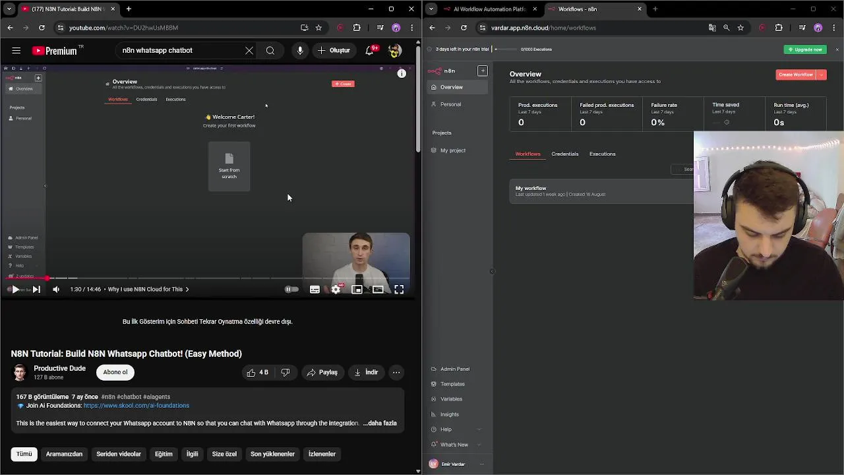
Task: Open Personal in n8n sidebar
Action: (x=458, y=104)
